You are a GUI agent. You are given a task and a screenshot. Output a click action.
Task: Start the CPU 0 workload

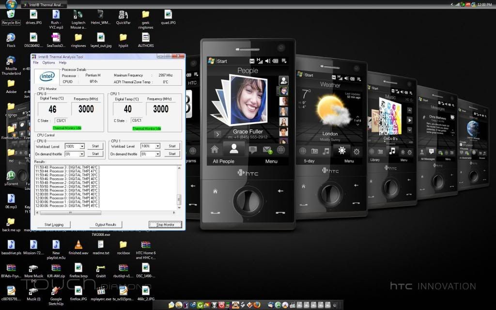coord(95,146)
